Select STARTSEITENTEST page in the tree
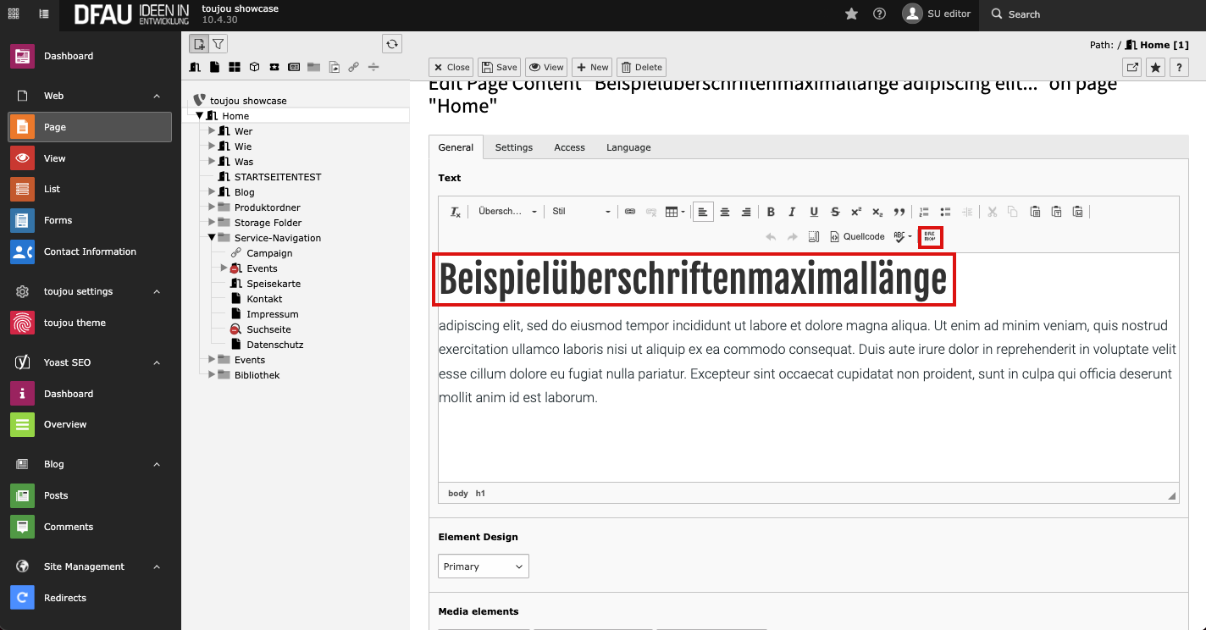 (278, 177)
